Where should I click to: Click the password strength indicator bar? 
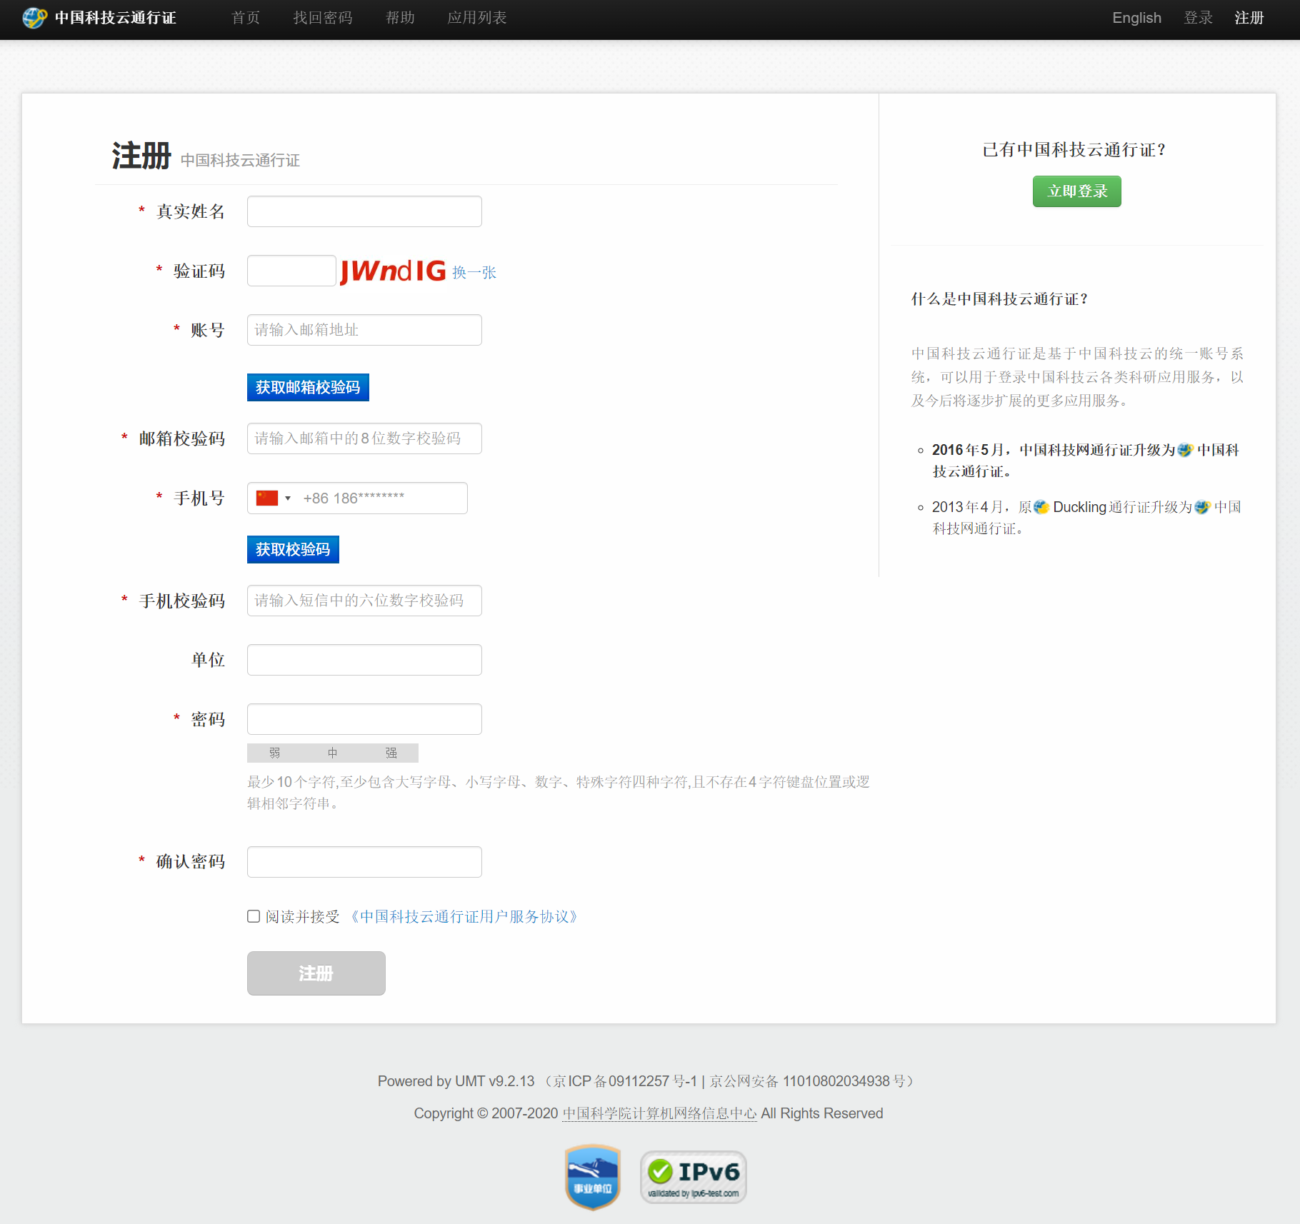pos(332,753)
